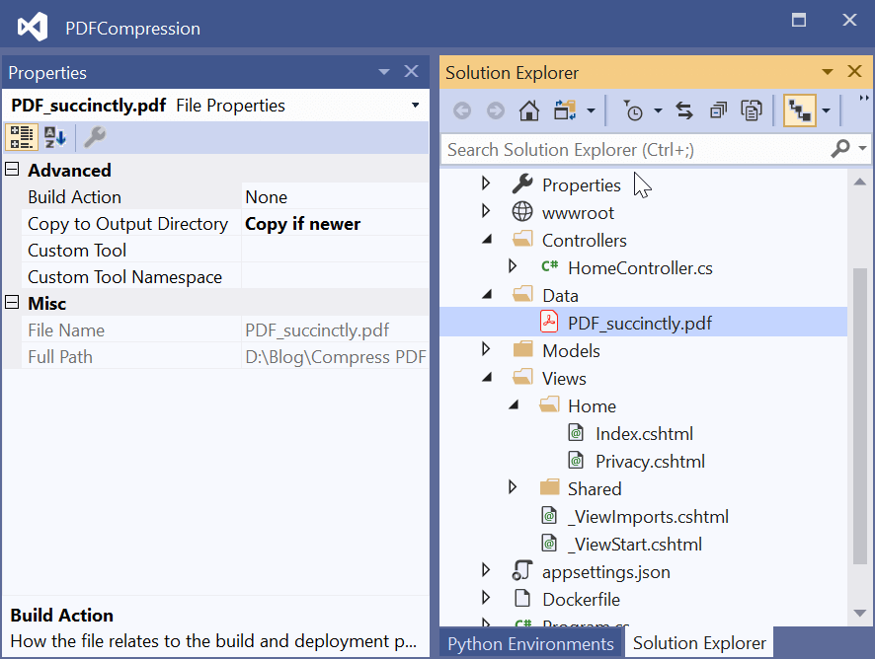Click the Search Solution Explorer field

[632, 149]
